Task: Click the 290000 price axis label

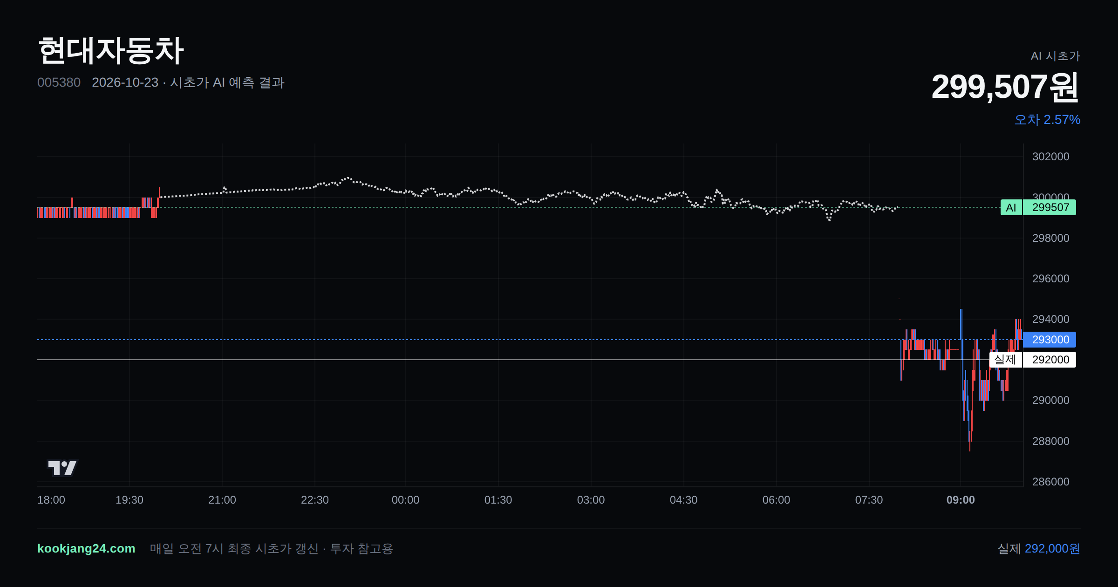Action: [x=1051, y=400]
